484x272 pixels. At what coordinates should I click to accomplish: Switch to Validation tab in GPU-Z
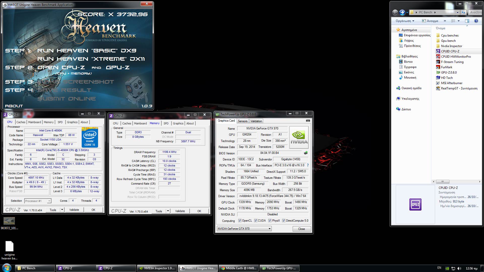(256, 121)
